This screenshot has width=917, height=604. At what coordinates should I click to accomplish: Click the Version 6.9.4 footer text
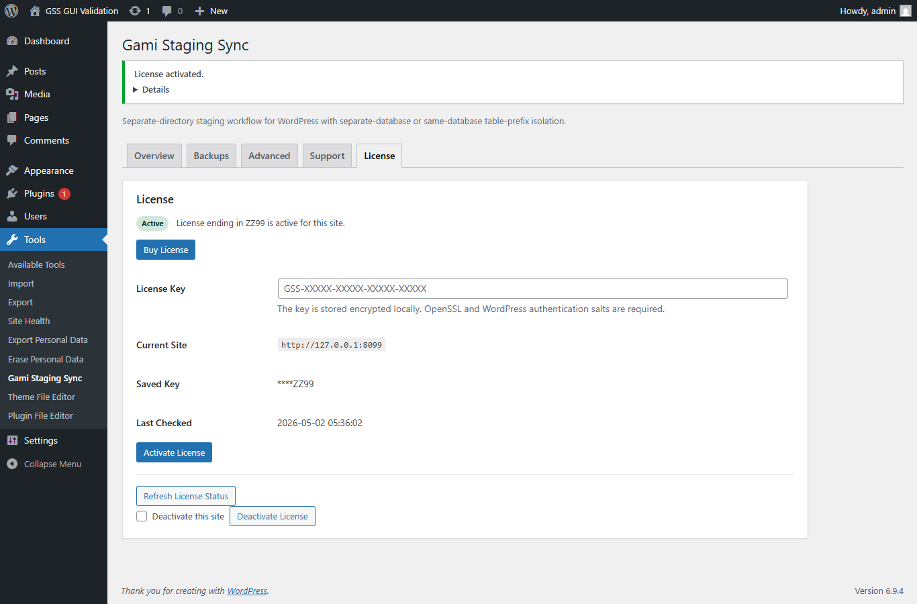pyautogui.click(x=879, y=591)
